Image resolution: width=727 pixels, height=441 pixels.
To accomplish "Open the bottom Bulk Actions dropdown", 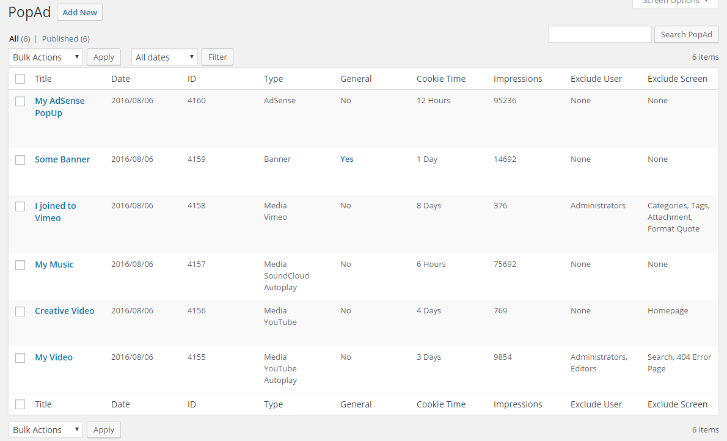I will 46,429.
